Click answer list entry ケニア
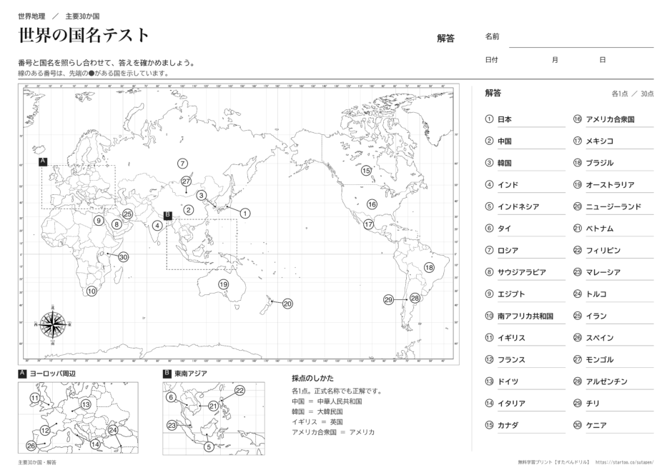Viewport: 672px width, 475px height. click(596, 425)
